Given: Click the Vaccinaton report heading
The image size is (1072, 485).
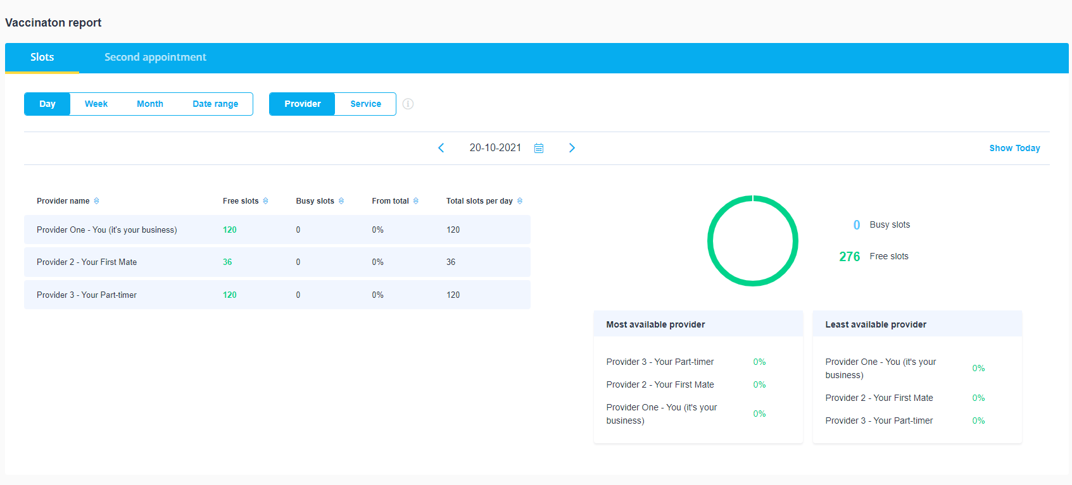Looking at the screenshot, I should 53,23.
